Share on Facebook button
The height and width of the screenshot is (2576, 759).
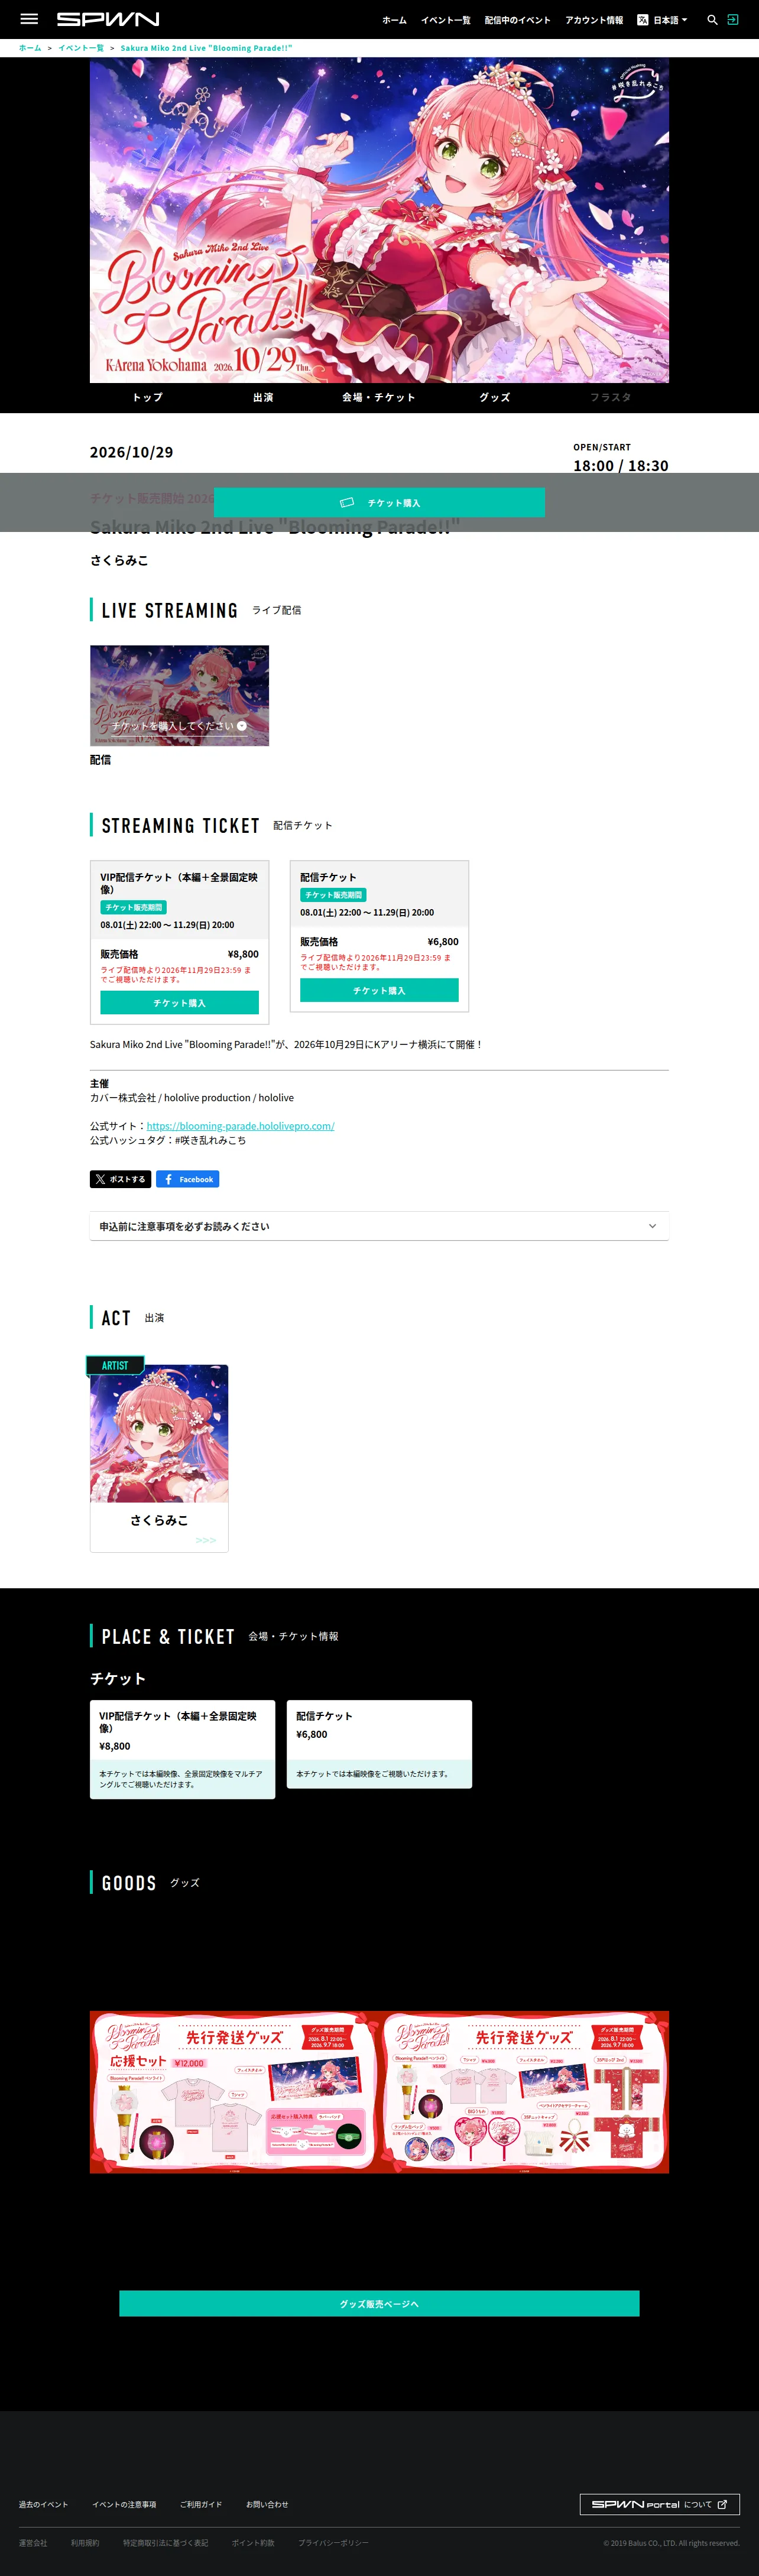pyautogui.click(x=187, y=1179)
